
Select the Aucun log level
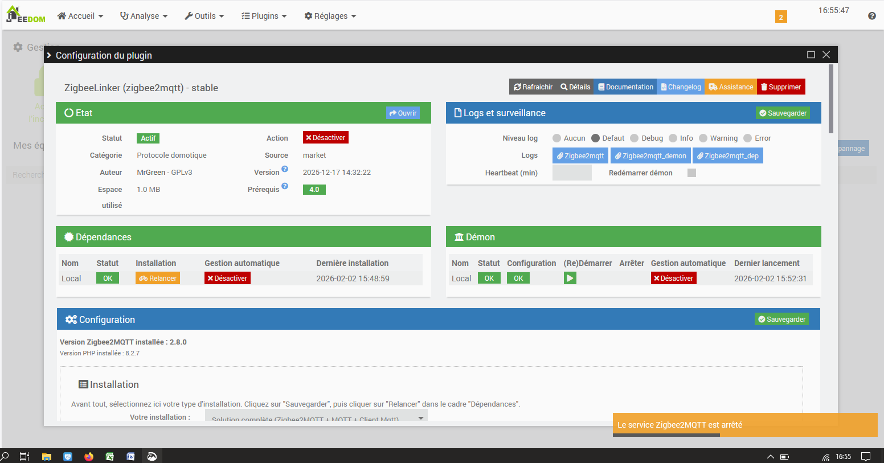(556, 138)
